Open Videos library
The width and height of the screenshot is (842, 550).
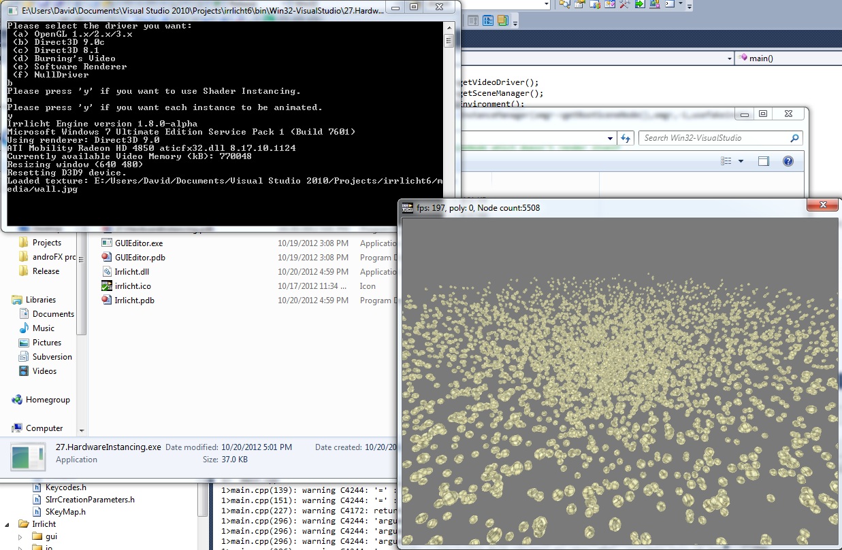click(x=44, y=371)
